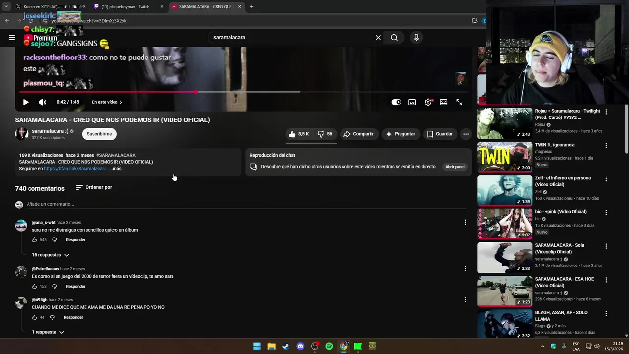The width and height of the screenshot is (629, 354).
Task: Like the video with 8,5 K thumbs up
Action: [299, 134]
